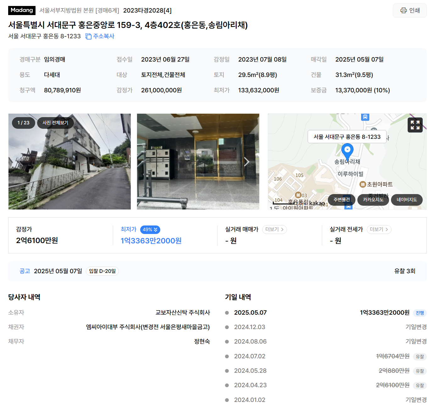
Task: Open the Madang logo
Action: (x=22, y=10)
